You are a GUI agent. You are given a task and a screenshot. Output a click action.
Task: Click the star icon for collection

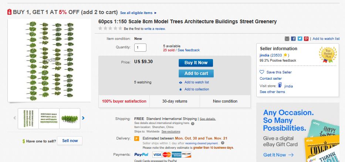[180, 89]
